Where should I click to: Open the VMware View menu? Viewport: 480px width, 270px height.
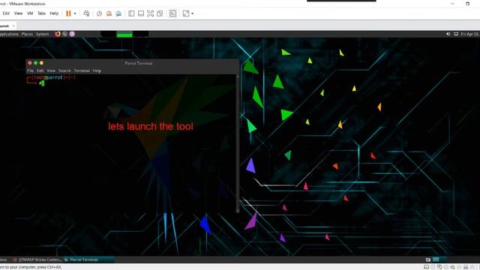[x=18, y=13]
